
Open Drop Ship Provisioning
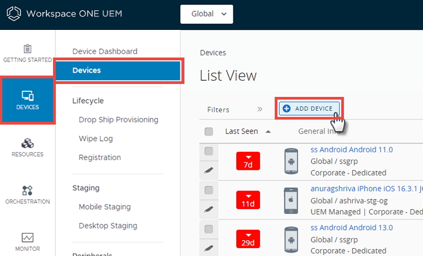click(x=118, y=120)
